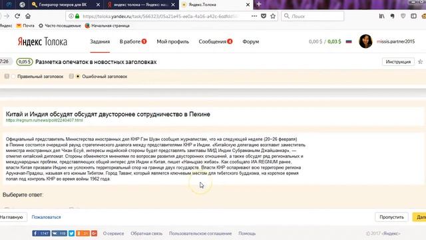Open the Форум link in the navigation
The width and height of the screenshot is (426, 240).
(x=250, y=41)
